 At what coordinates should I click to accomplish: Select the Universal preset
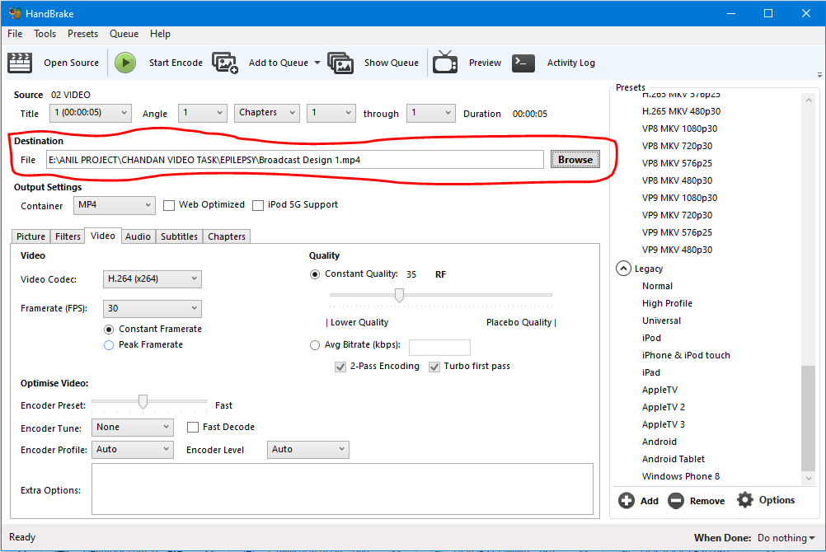pyautogui.click(x=661, y=320)
